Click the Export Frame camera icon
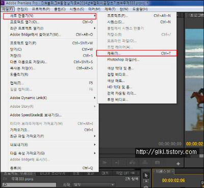The width and height of the screenshot is (204, 188). coord(157,163)
